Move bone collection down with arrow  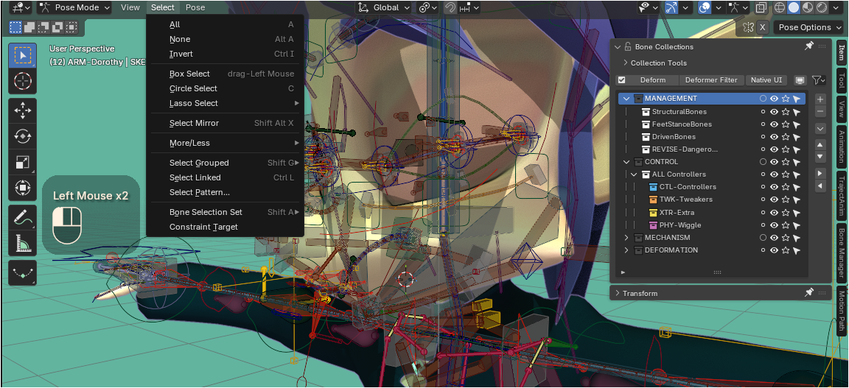coord(820,157)
